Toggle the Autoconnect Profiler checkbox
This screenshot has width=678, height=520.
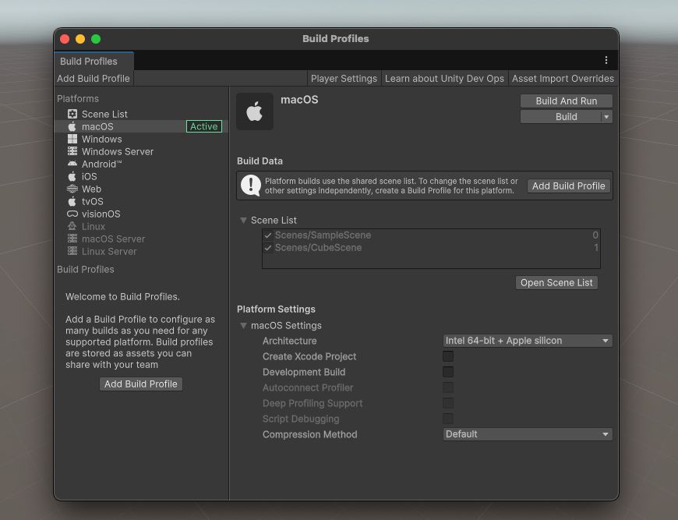[448, 387]
